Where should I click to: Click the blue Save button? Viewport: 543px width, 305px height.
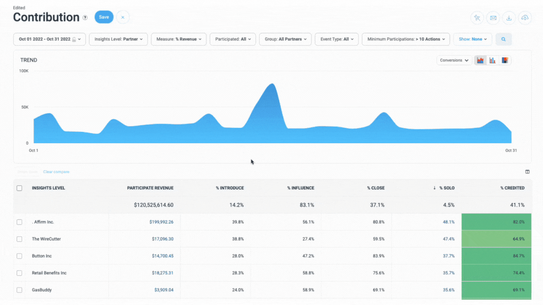[104, 17]
